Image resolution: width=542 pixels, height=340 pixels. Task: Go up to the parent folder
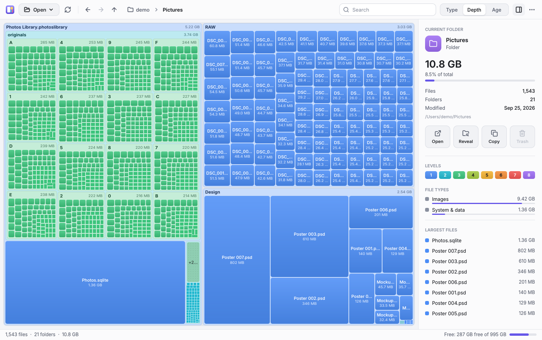click(x=114, y=10)
